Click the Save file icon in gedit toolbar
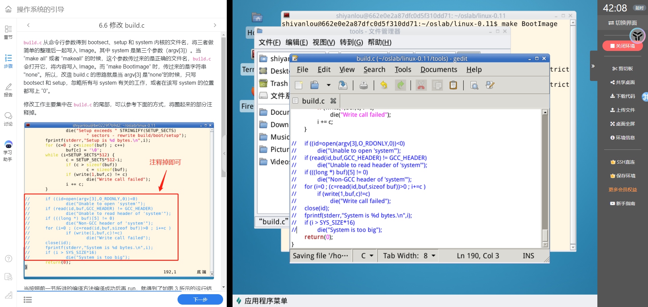The height and width of the screenshot is (307, 648). point(343,85)
